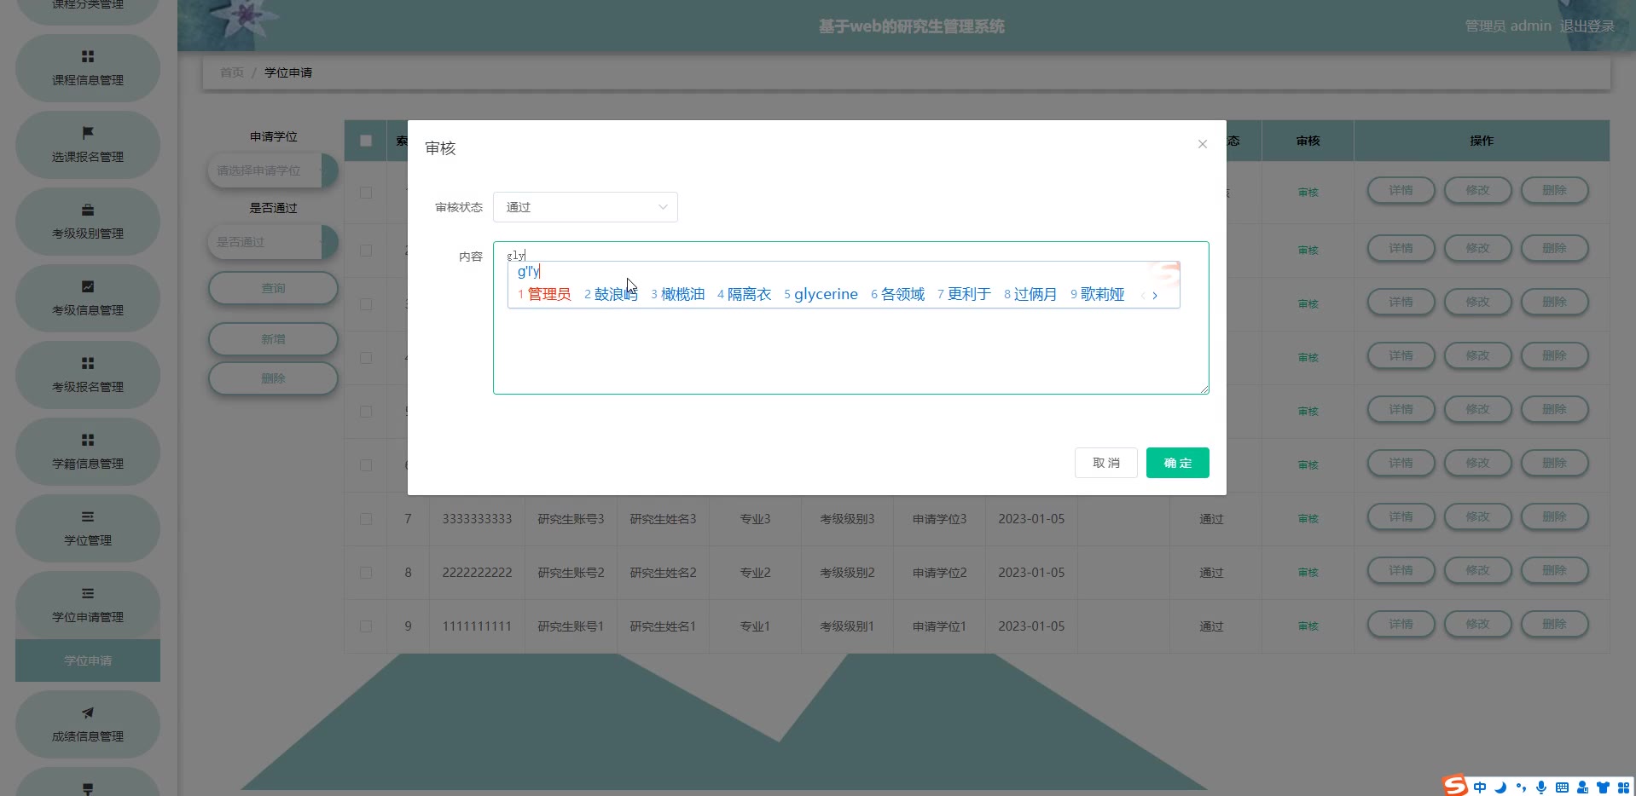Click the paper plane icon for 成绩信息管理

[88, 712]
